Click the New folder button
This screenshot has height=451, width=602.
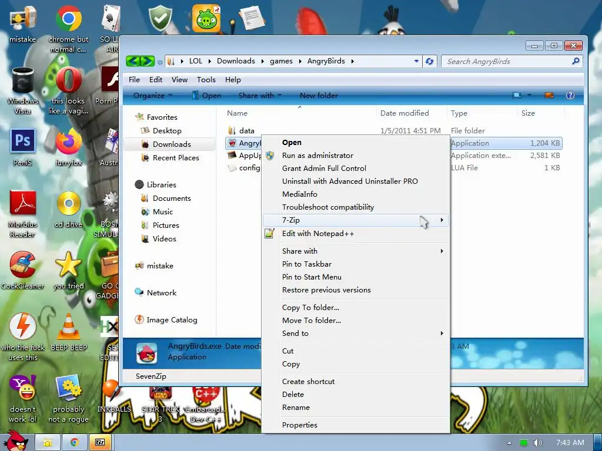(319, 95)
